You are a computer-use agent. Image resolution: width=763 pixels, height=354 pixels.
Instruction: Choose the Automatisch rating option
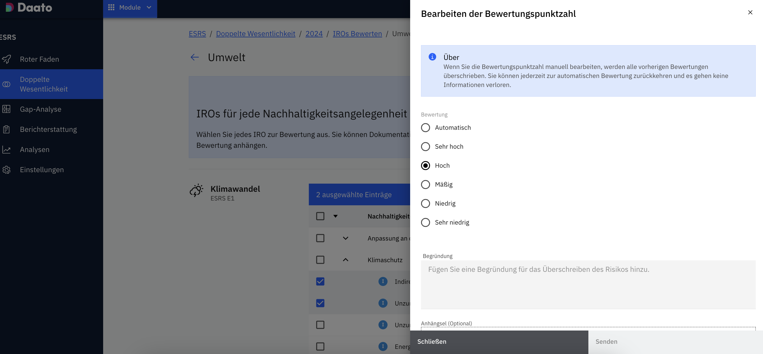coord(425,127)
